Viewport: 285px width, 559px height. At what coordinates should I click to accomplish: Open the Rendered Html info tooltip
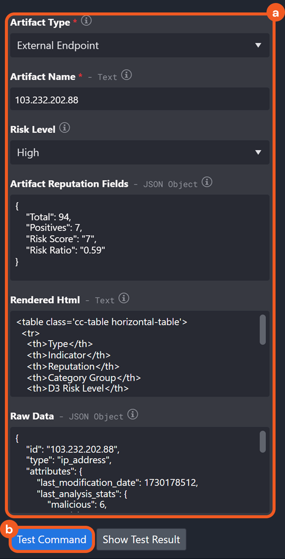[124, 298]
